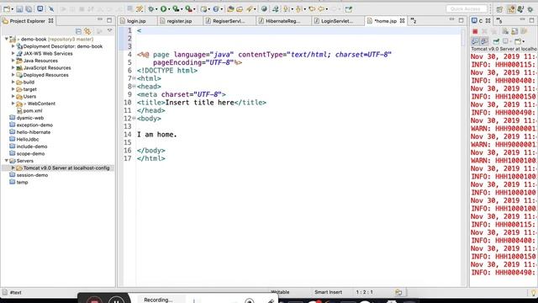Click the Writable status bar entry

pyautogui.click(x=280, y=292)
